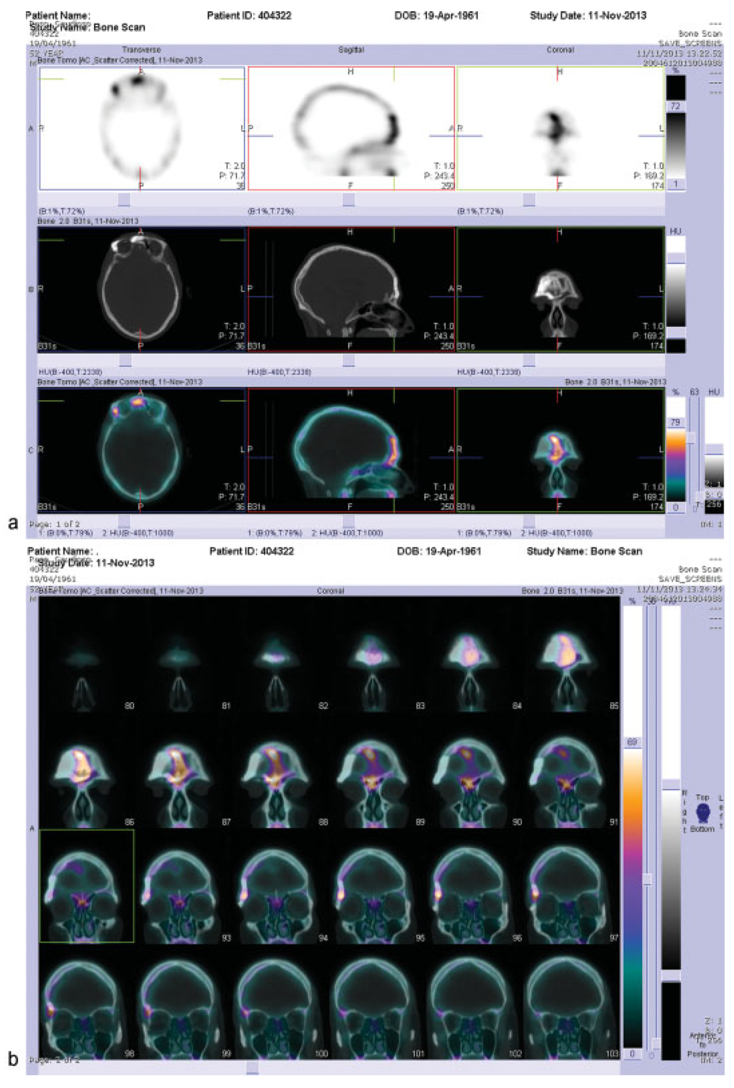Click 'HU(B:-400,T:2338)' under sagittal CT view
The width and height of the screenshot is (734, 1088).
(x=279, y=372)
